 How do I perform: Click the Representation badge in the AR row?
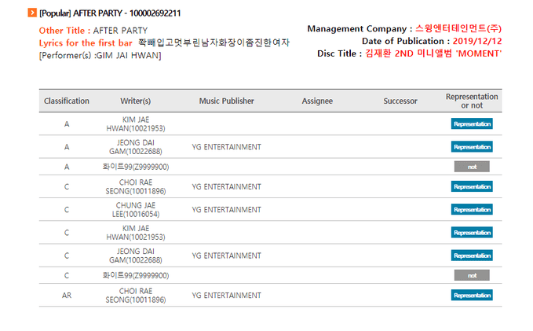click(472, 295)
